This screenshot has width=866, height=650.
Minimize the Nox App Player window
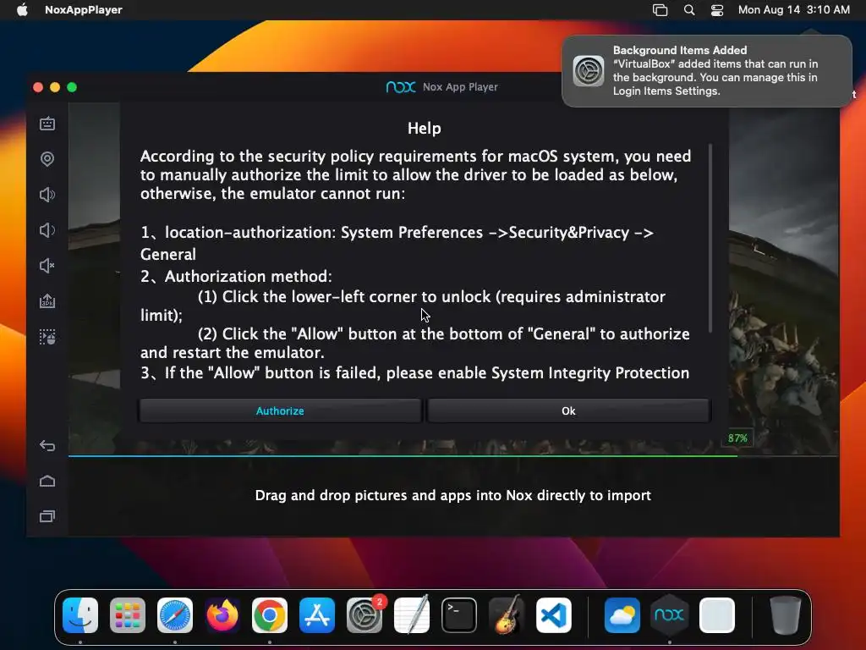(x=55, y=87)
